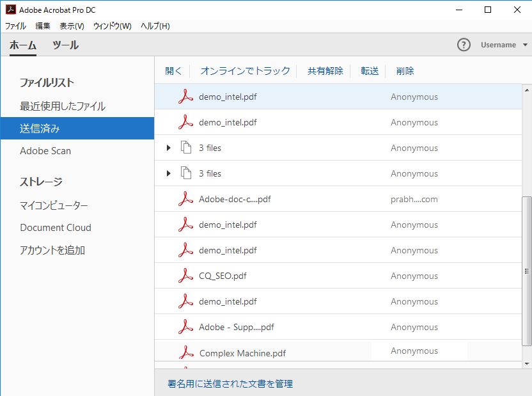Click the PDF icon beside CQ_SEO.pdf
The width and height of the screenshot is (532, 396).
[x=186, y=275]
